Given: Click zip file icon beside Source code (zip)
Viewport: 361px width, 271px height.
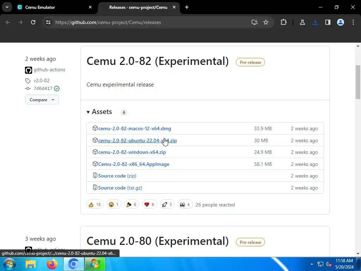Looking at the screenshot, I should pyautogui.click(x=95, y=176).
